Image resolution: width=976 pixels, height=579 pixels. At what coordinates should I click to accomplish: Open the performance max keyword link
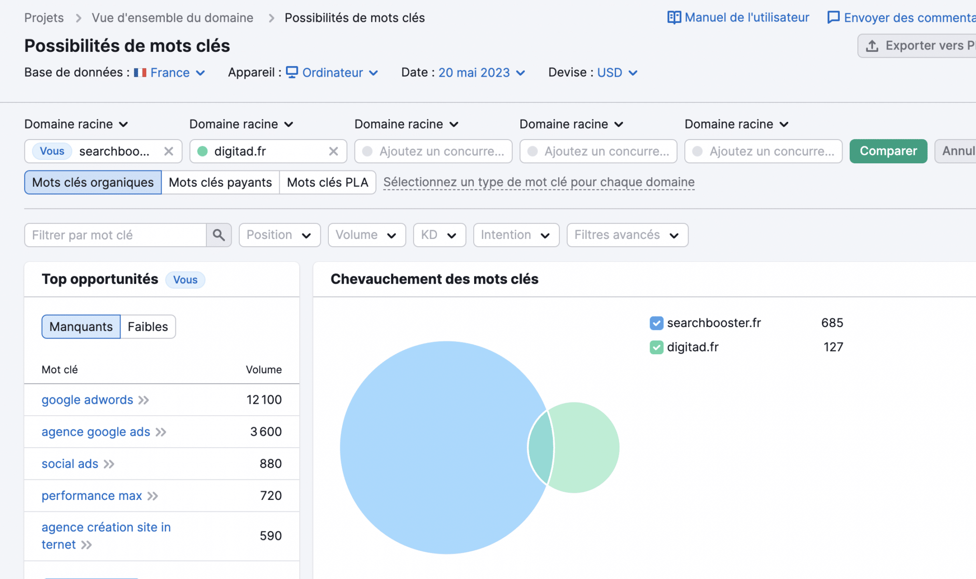[91, 496]
